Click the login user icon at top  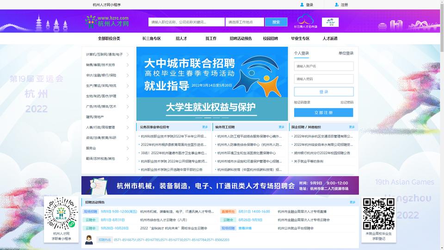tap(302, 5)
